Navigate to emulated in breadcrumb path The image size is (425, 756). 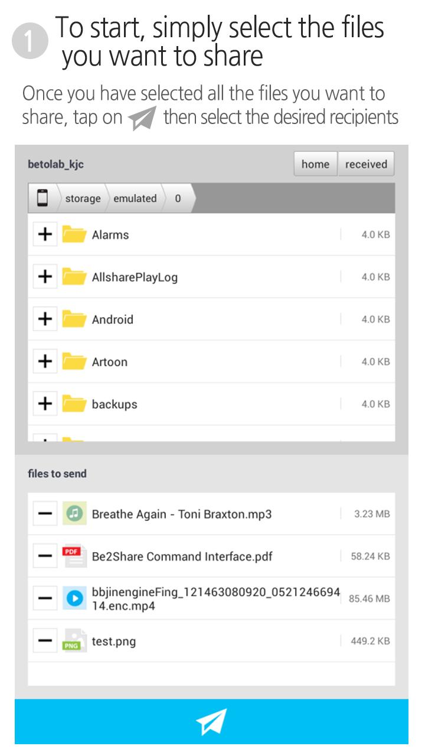[135, 198]
